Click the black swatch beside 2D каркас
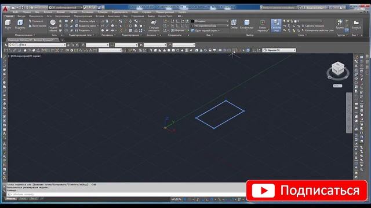 pyautogui.click(x=192, y=21)
